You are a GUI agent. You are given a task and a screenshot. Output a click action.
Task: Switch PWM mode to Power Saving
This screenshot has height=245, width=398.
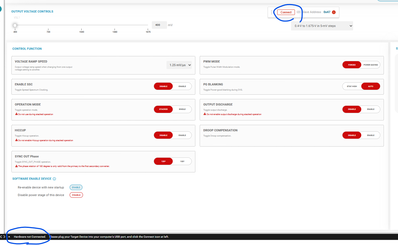click(x=371, y=65)
